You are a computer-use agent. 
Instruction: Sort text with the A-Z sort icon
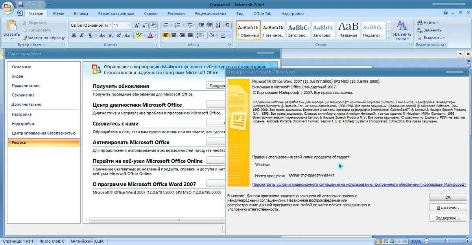[218, 25]
